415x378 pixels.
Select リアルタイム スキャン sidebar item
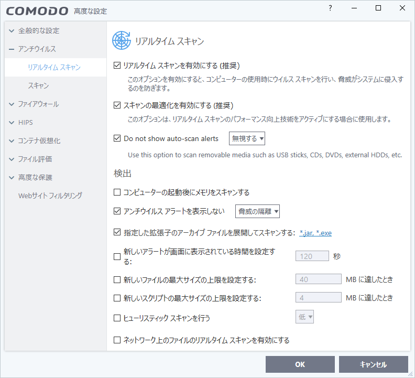[54, 67]
